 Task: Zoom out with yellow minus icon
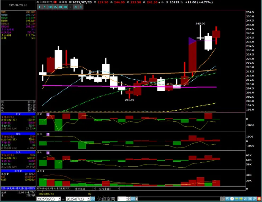[237, 199]
